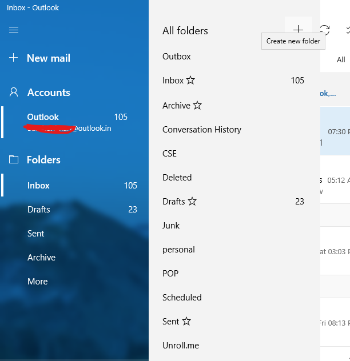Viewport: 350px width, 361px height.
Task: Open the message received at 07:30
Action: pos(335,131)
